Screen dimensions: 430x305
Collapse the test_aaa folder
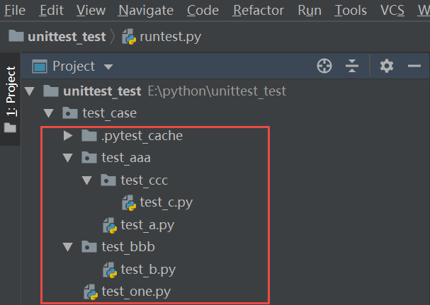point(68,158)
